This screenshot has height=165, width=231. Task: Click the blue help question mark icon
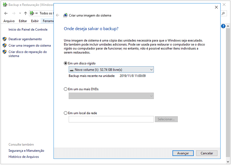223,26
